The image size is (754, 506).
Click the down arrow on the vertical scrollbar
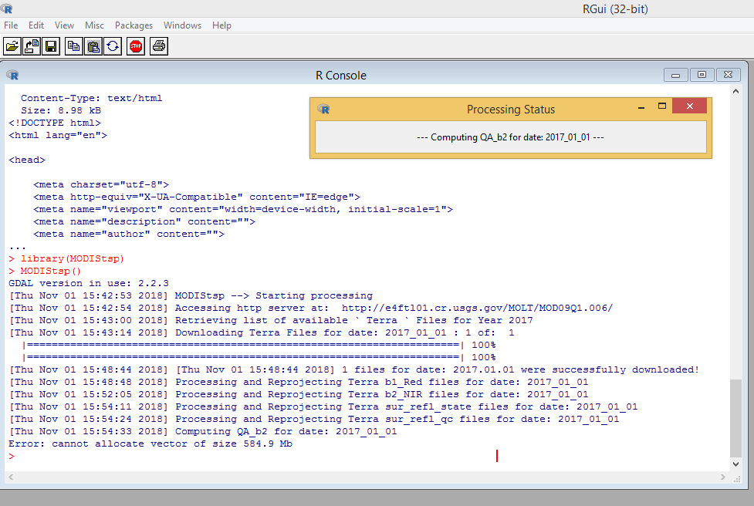click(734, 463)
